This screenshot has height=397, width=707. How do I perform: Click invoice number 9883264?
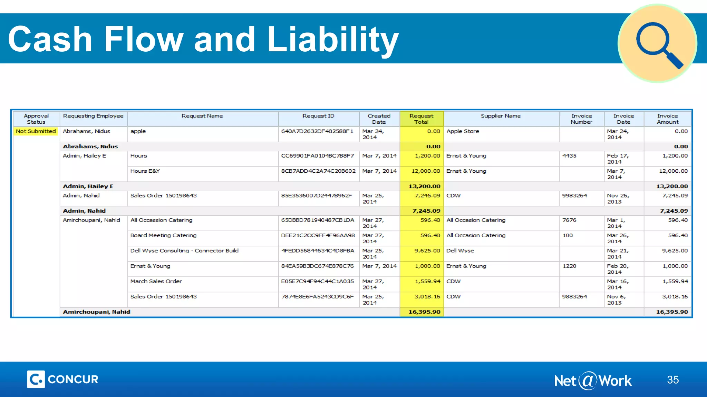(574, 297)
